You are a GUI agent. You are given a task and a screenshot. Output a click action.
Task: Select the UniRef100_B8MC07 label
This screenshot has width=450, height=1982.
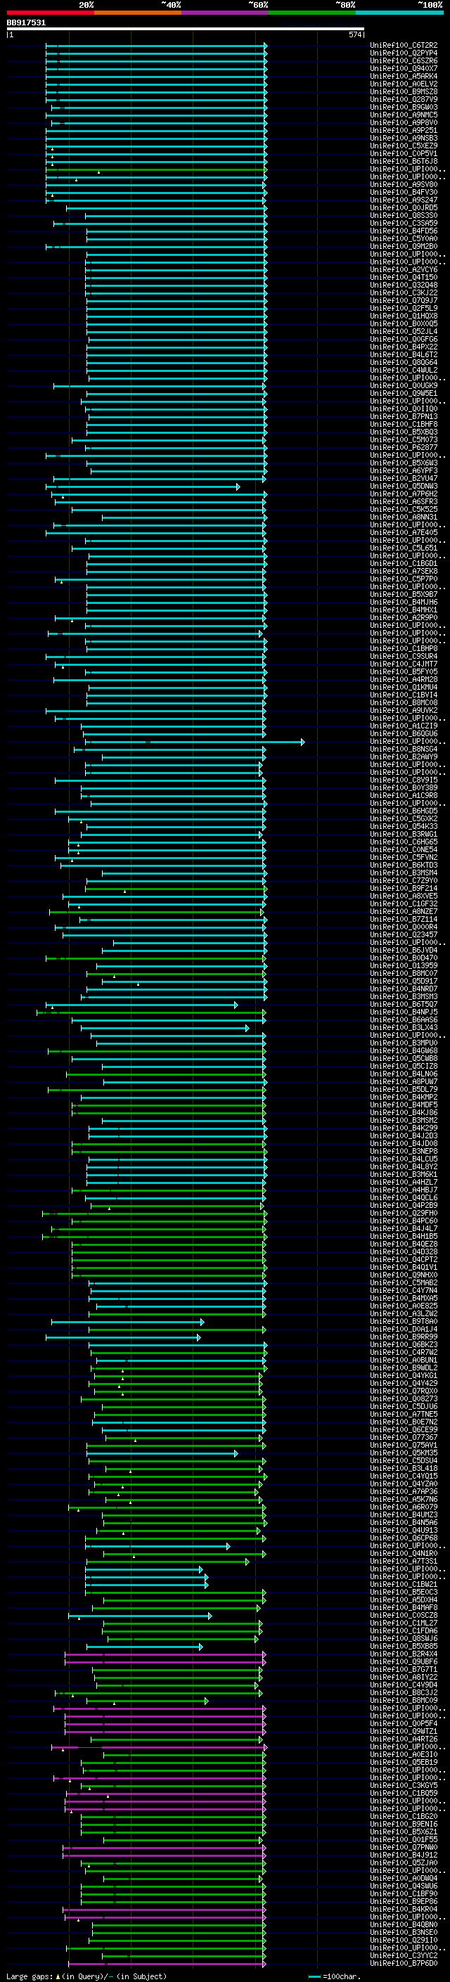click(x=404, y=973)
